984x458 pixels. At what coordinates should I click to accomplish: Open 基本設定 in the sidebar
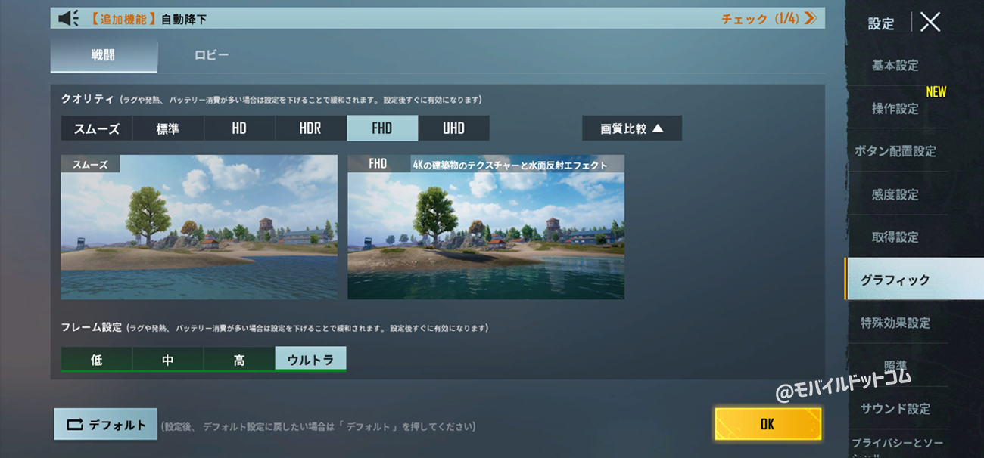[895, 66]
